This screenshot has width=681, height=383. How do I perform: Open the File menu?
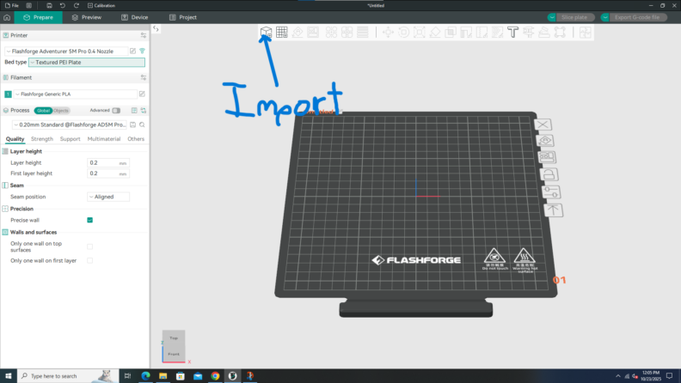click(x=12, y=6)
